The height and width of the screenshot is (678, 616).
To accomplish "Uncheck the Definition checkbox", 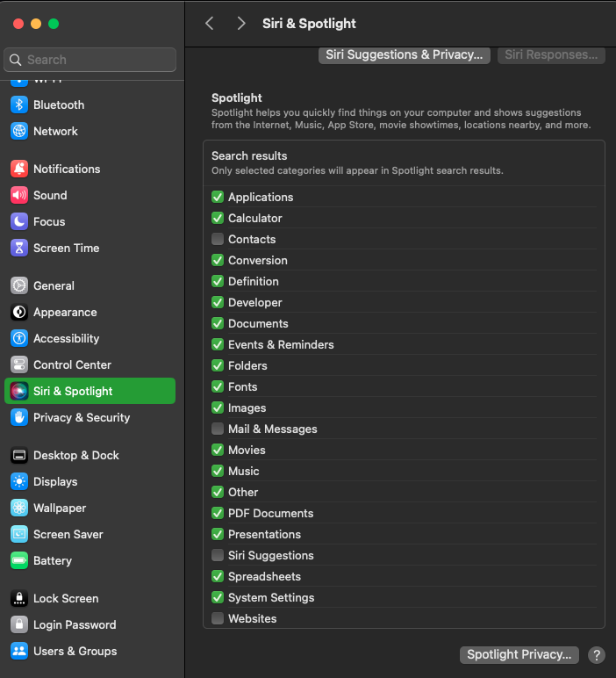I will point(218,281).
